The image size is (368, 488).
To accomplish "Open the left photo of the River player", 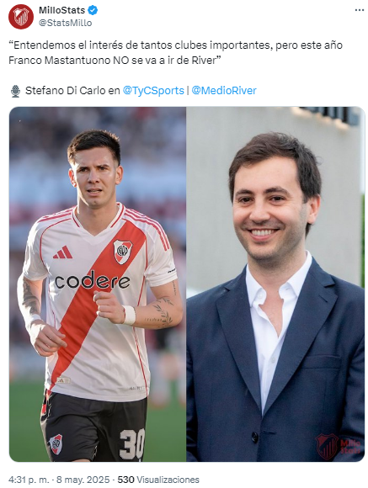I will [x=98, y=284].
